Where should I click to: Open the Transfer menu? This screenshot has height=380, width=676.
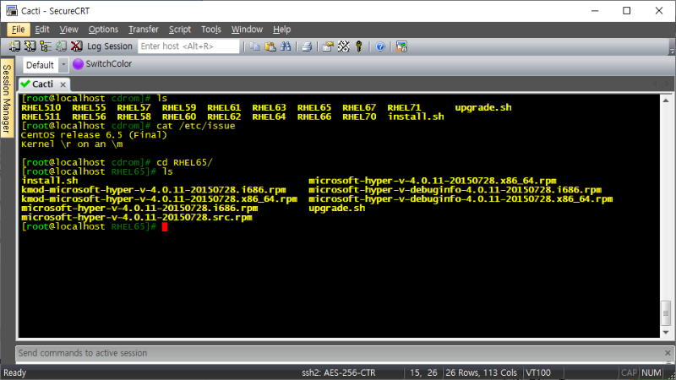coord(143,29)
